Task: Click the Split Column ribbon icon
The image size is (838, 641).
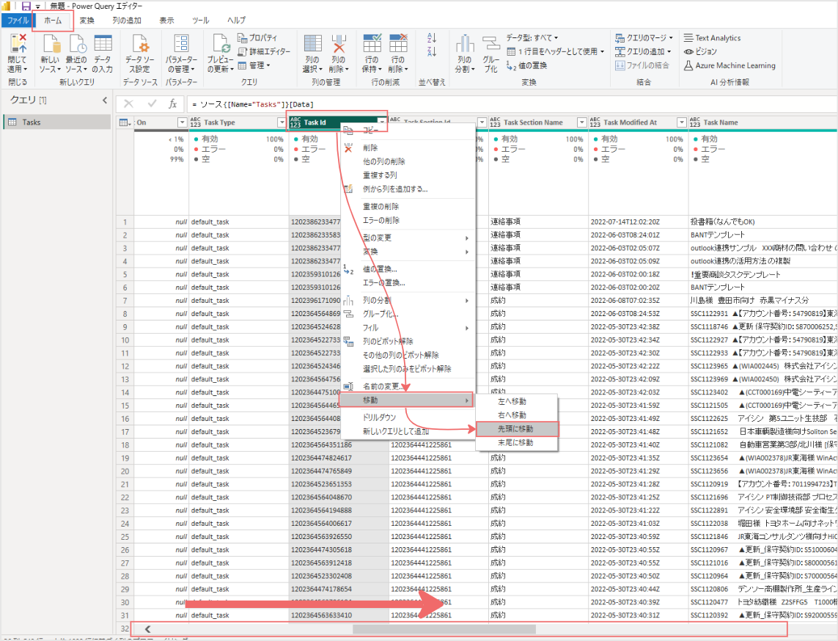Action: (x=465, y=44)
